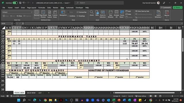This screenshot has height=103, width=184.
Task: Open Chrome from the taskbar
Action: click(x=45, y=100)
